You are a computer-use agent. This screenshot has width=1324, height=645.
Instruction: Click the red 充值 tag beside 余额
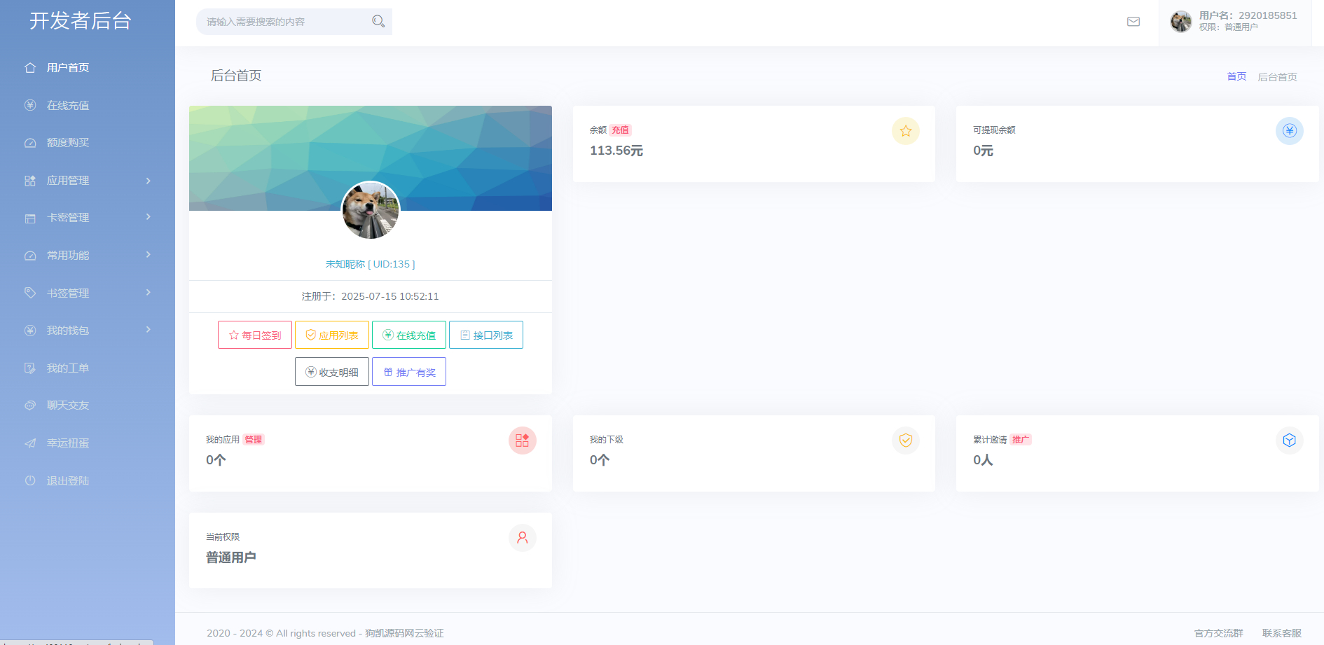click(x=620, y=130)
